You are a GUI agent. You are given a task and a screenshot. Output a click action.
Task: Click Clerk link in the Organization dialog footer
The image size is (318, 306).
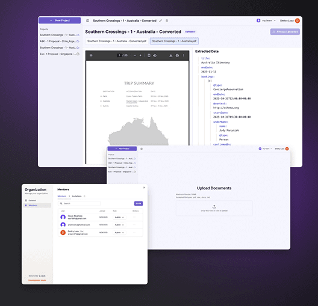(42, 276)
